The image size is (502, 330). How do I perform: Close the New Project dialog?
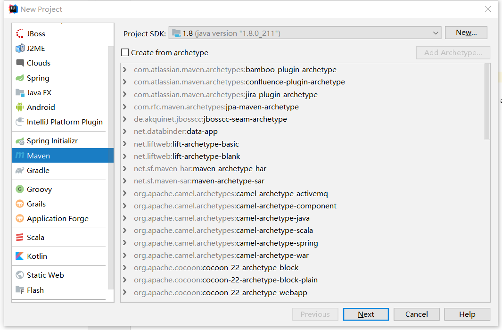pyautogui.click(x=487, y=9)
